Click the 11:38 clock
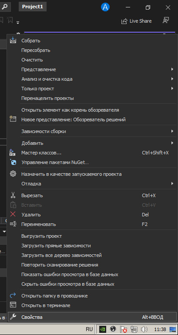 point(160,329)
